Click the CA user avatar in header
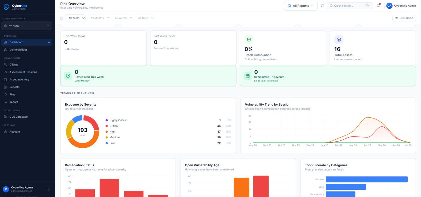421x197 pixels. 389,6
